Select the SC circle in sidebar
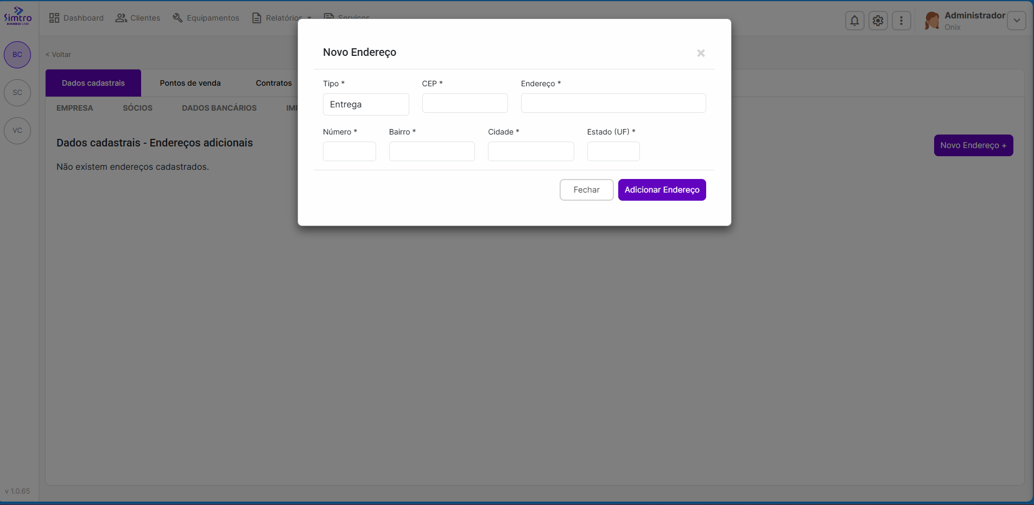 [x=17, y=93]
